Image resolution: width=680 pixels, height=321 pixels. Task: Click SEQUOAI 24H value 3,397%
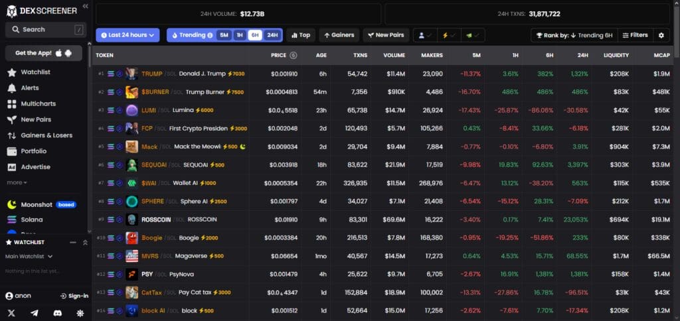577,165
